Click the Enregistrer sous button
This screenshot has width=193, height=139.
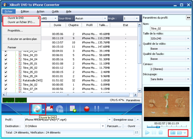click(123, 120)
